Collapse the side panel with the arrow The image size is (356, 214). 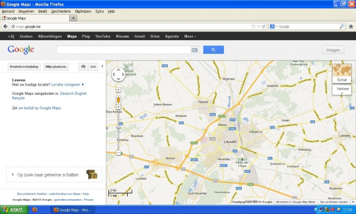click(x=102, y=66)
